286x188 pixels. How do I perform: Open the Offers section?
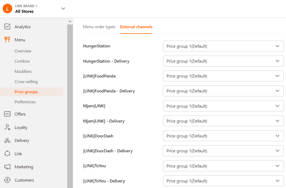tap(20, 114)
